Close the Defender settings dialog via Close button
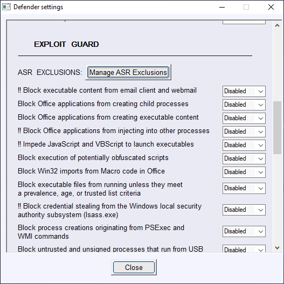 (134, 267)
